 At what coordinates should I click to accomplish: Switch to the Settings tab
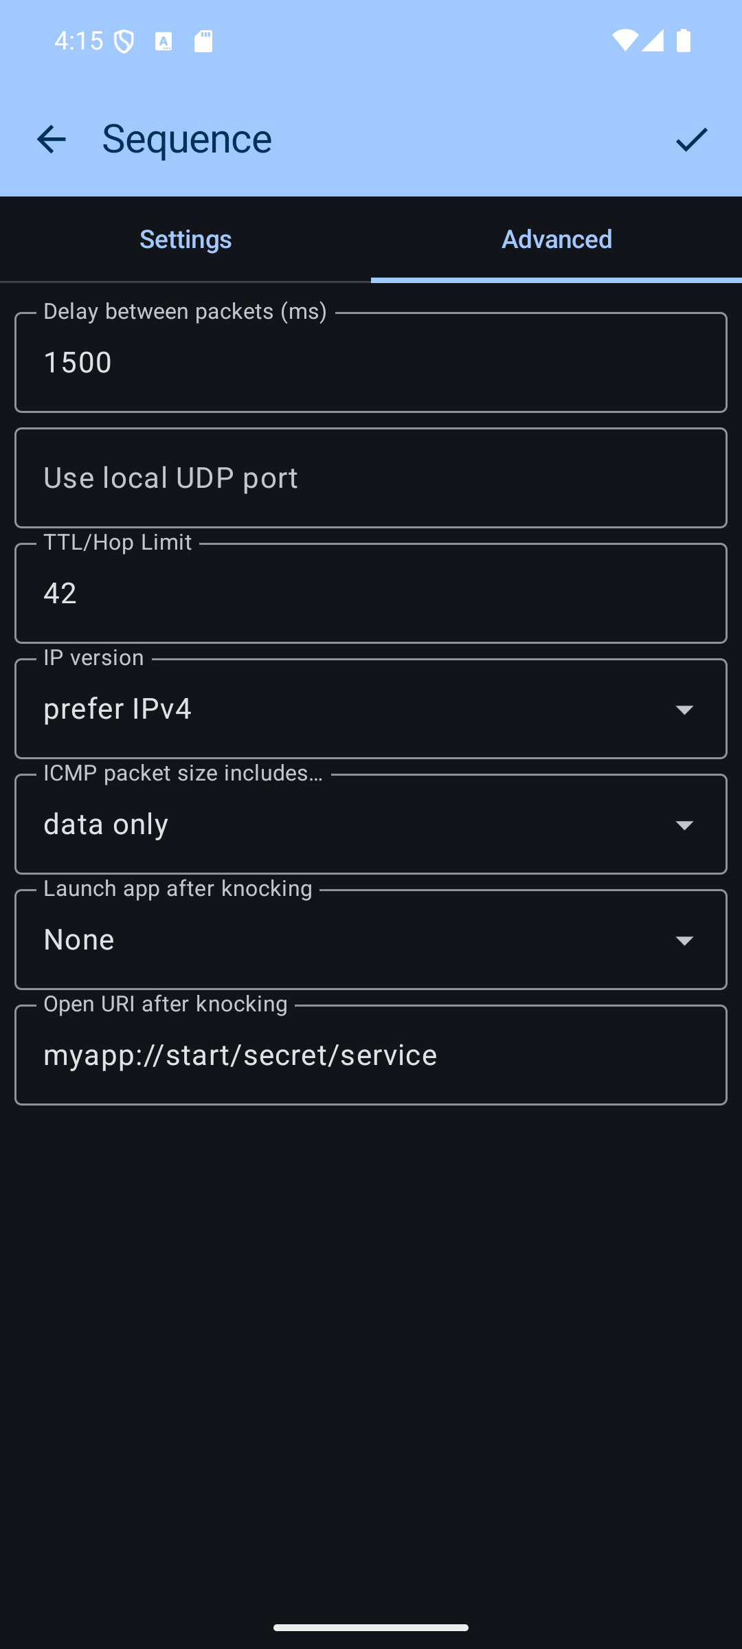tap(185, 239)
